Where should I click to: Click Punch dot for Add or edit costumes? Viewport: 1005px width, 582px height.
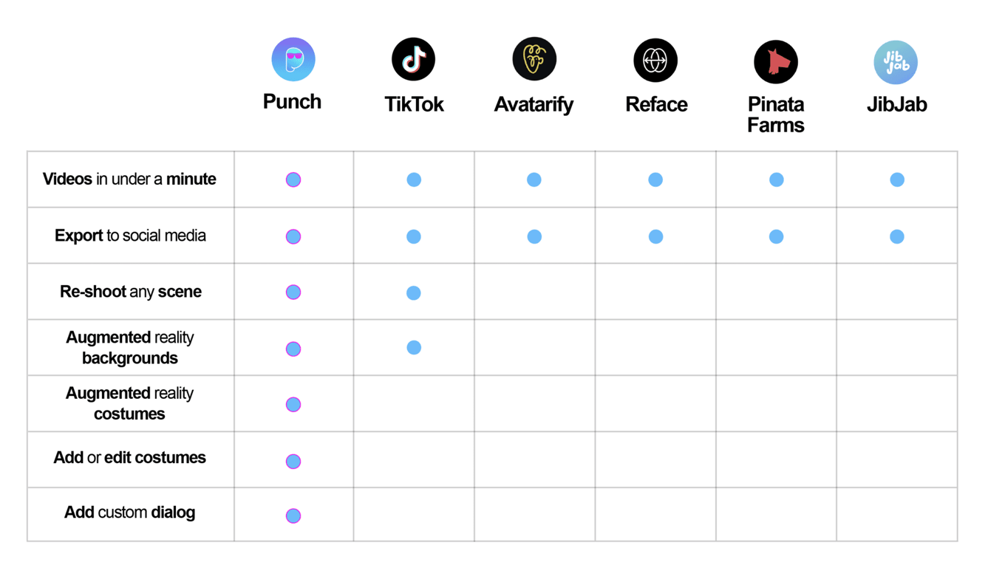coord(293,461)
